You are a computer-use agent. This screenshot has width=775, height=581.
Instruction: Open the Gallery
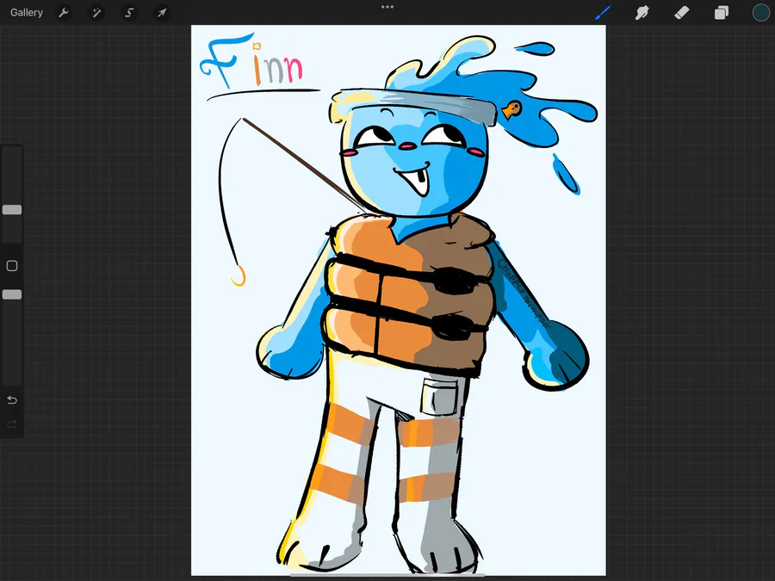[x=27, y=12]
